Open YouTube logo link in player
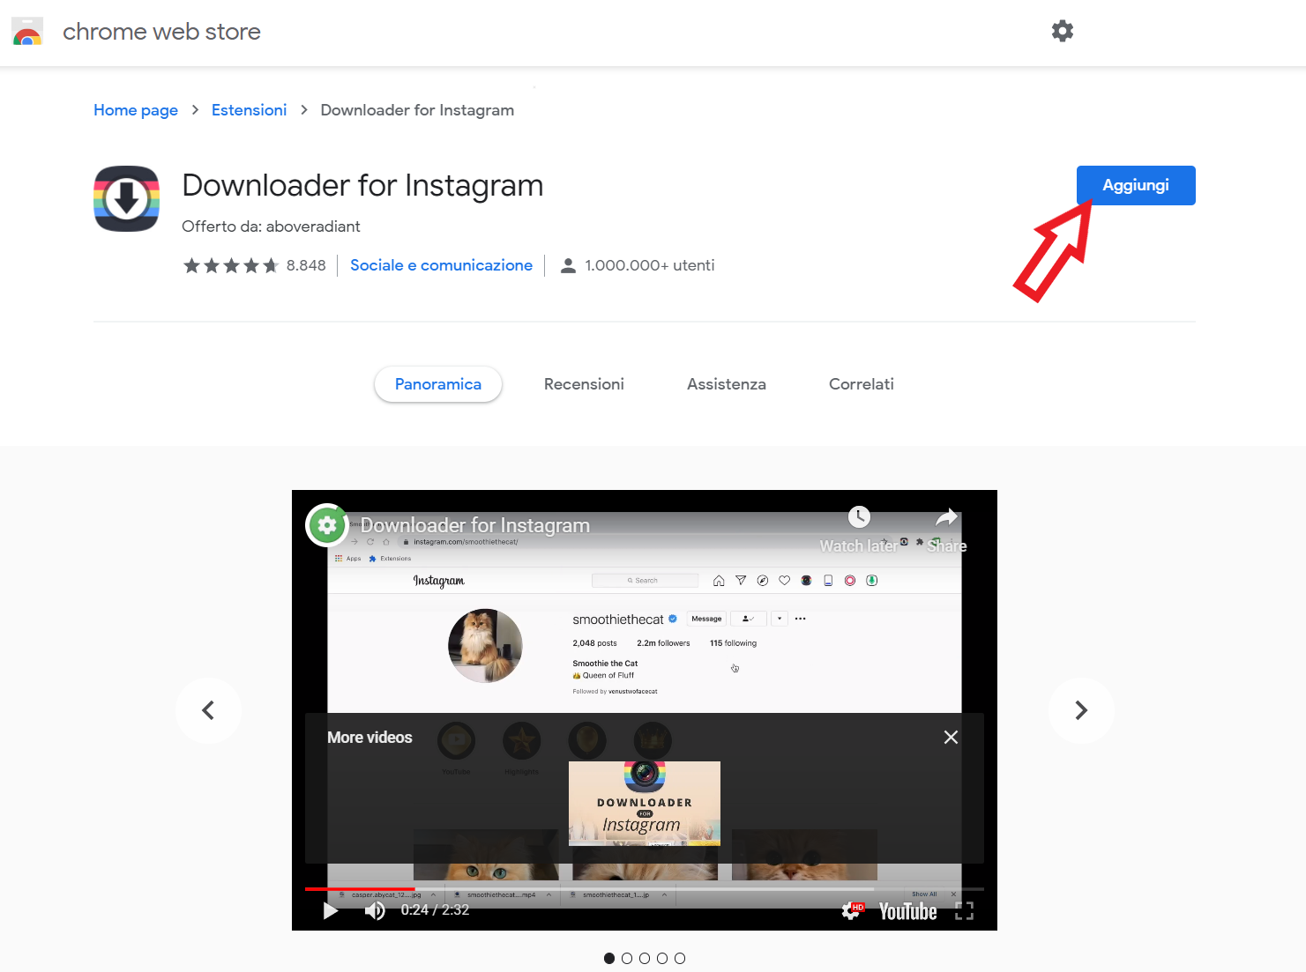 (907, 911)
